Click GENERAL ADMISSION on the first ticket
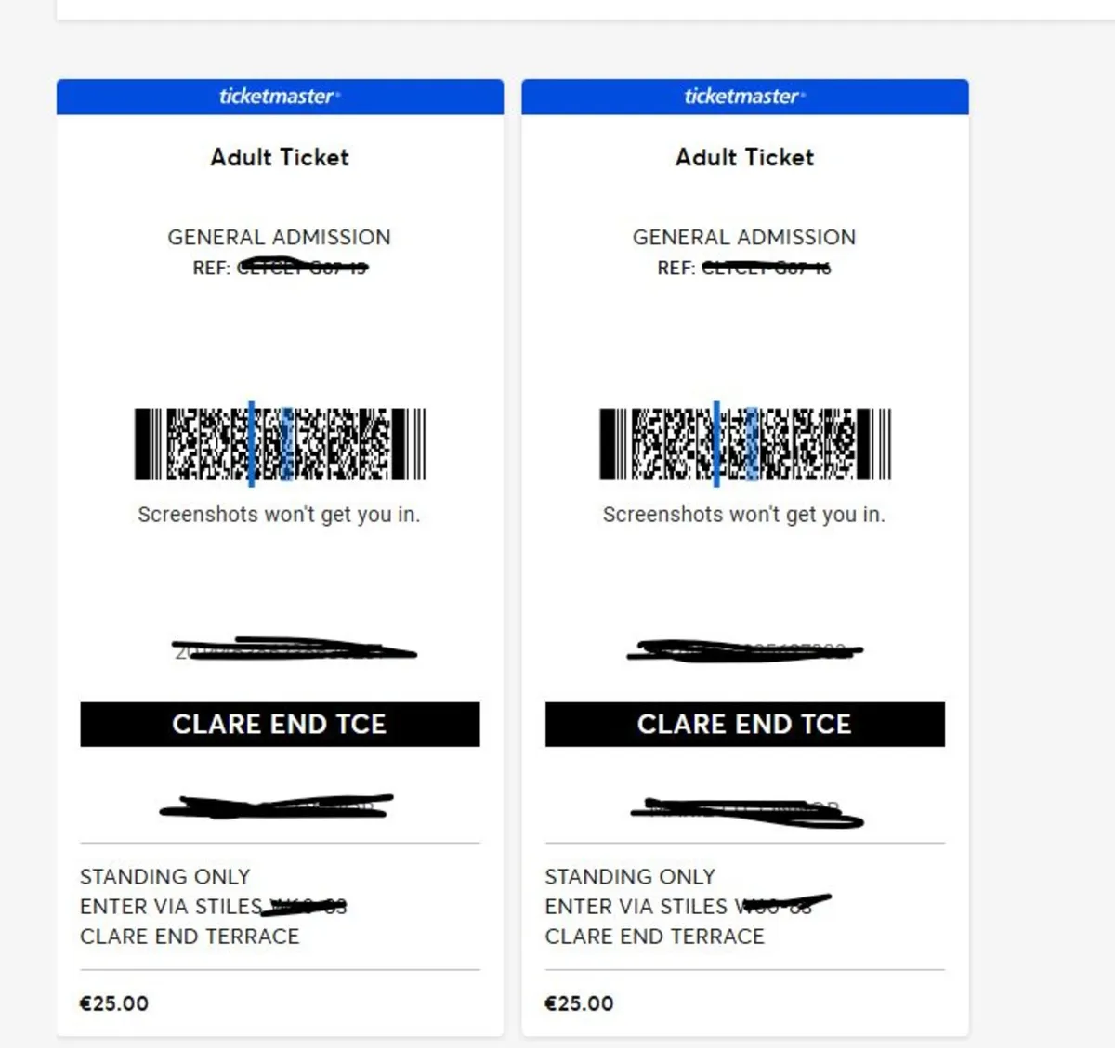 click(279, 238)
